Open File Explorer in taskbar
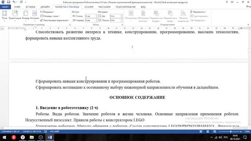The height and width of the screenshot is (141, 251). (32, 137)
